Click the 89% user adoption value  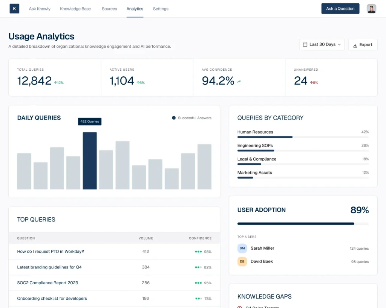(x=360, y=210)
